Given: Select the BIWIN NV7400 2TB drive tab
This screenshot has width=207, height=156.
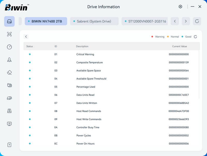Looking at the screenshot, I should click(46, 21).
